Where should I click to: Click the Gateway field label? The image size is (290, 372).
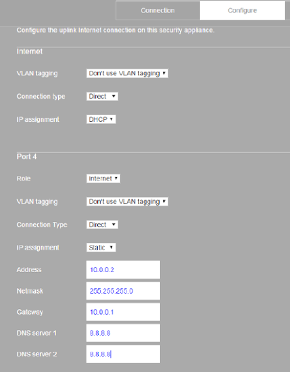30,312
